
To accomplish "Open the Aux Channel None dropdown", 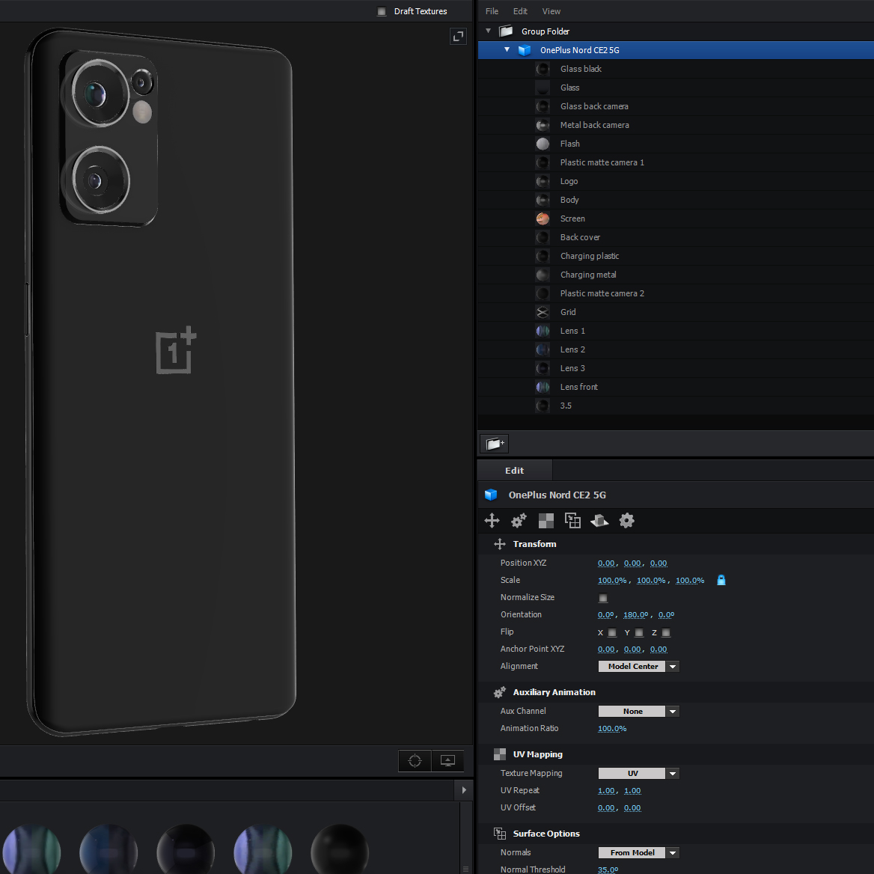I will 638,711.
